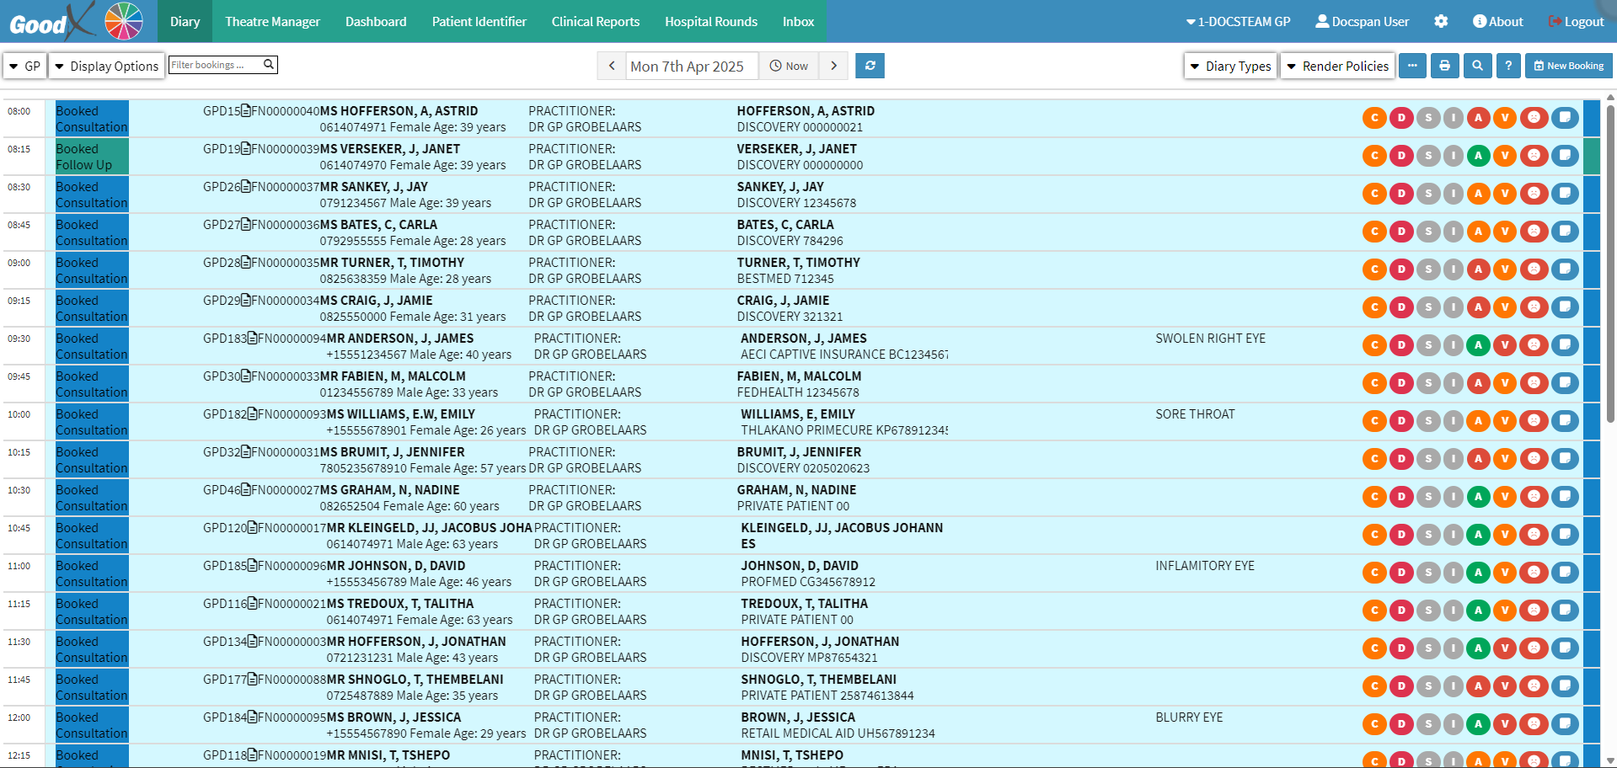Click the New Booking button
Screen dimensions: 1617x768
pyautogui.click(x=1568, y=66)
